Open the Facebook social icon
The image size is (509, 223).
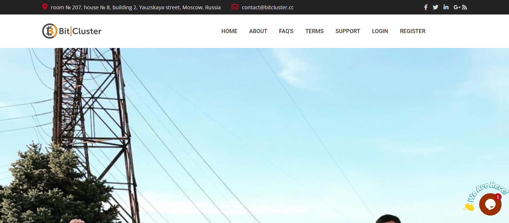pyautogui.click(x=426, y=7)
